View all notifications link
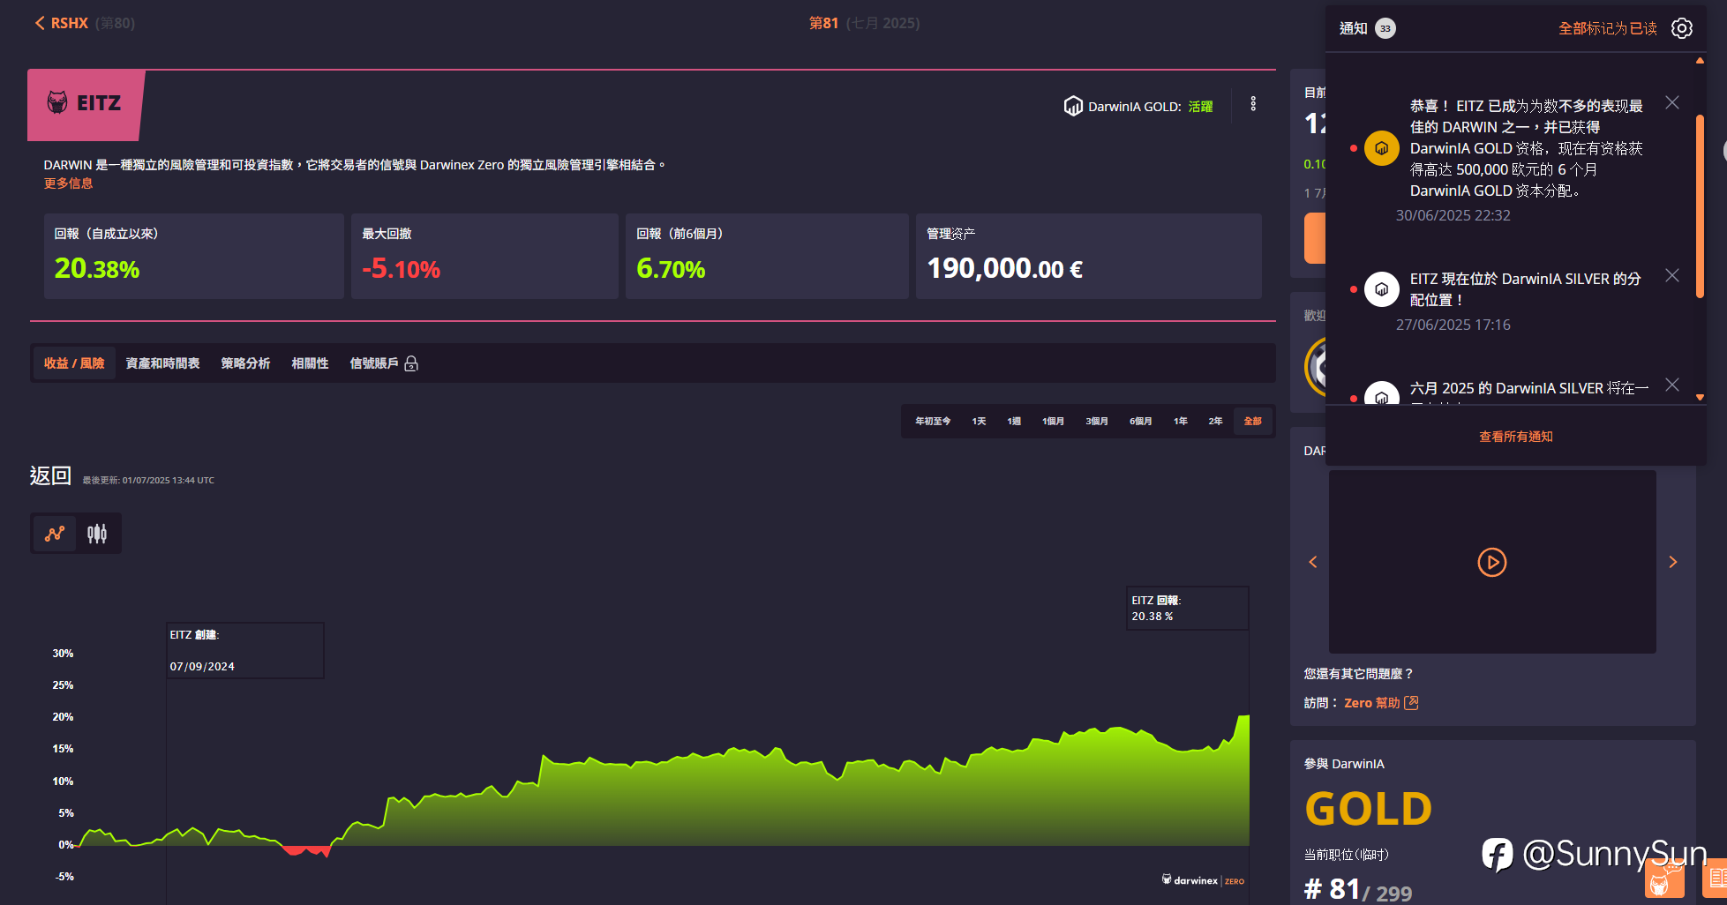 [x=1515, y=437]
